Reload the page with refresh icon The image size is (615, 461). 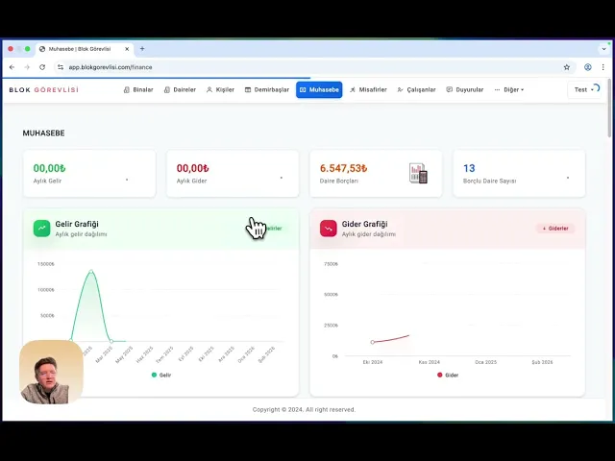pos(42,67)
